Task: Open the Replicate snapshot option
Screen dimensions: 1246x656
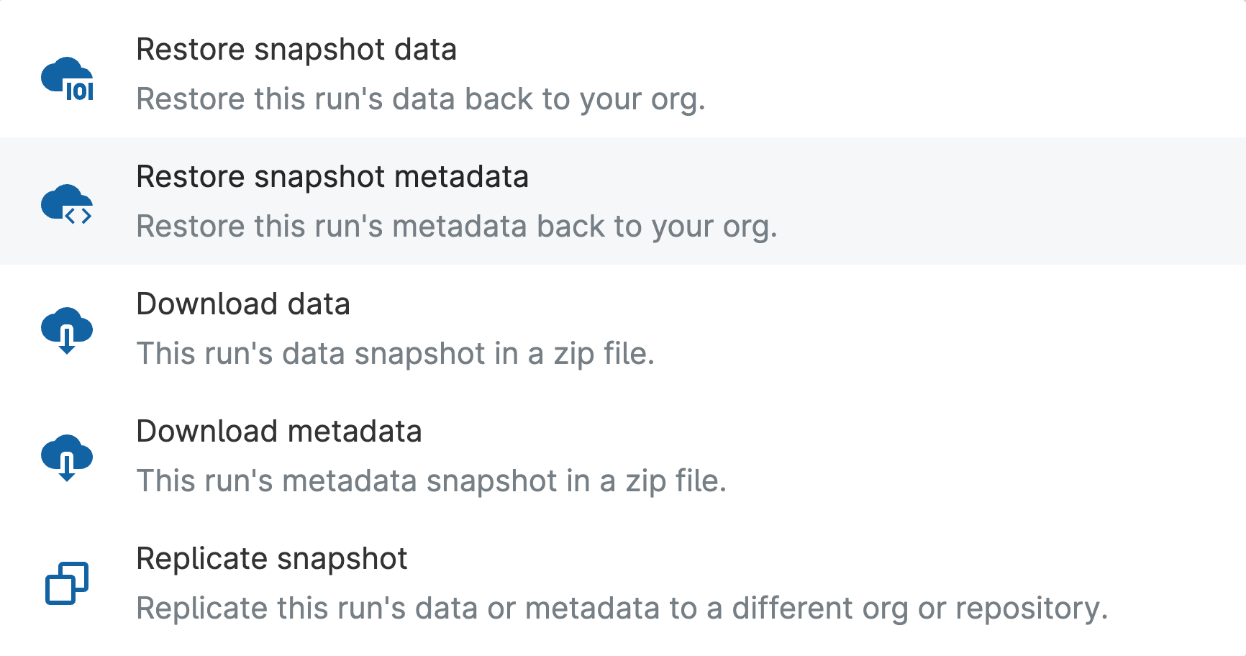Action: point(272,559)
